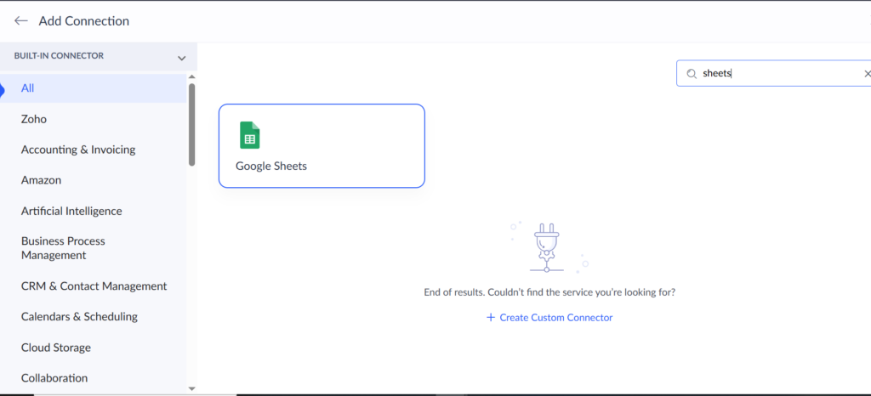The height and width of the screenshot is (396, 871).
Task: Click the magnifier search icon
Action: (692, 74)
